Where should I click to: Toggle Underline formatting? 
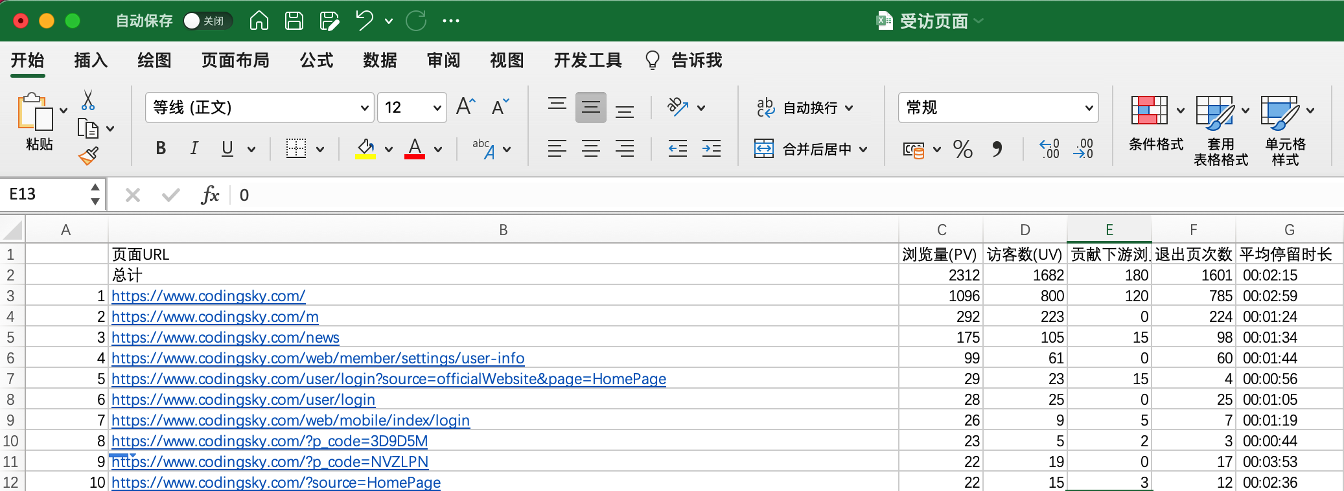[227, 148]
